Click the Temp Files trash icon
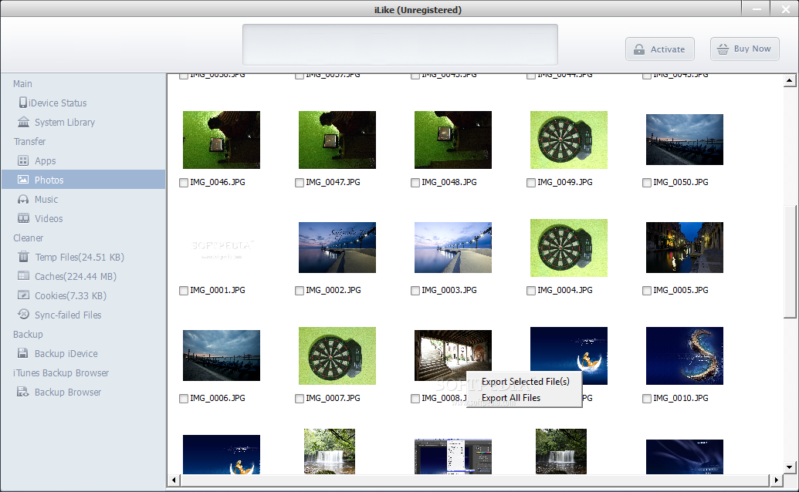Screen dimensions: 799x492 (x=23, y=257)
